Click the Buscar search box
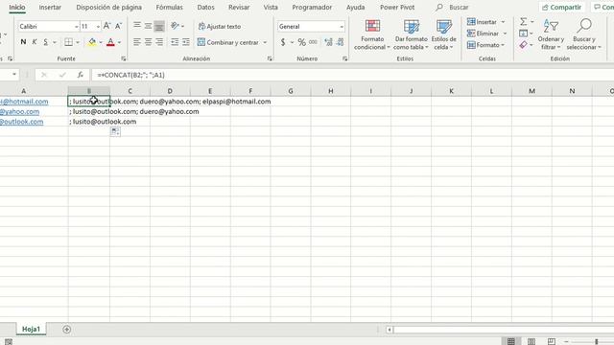614x345 pixels. pos(459,8)
